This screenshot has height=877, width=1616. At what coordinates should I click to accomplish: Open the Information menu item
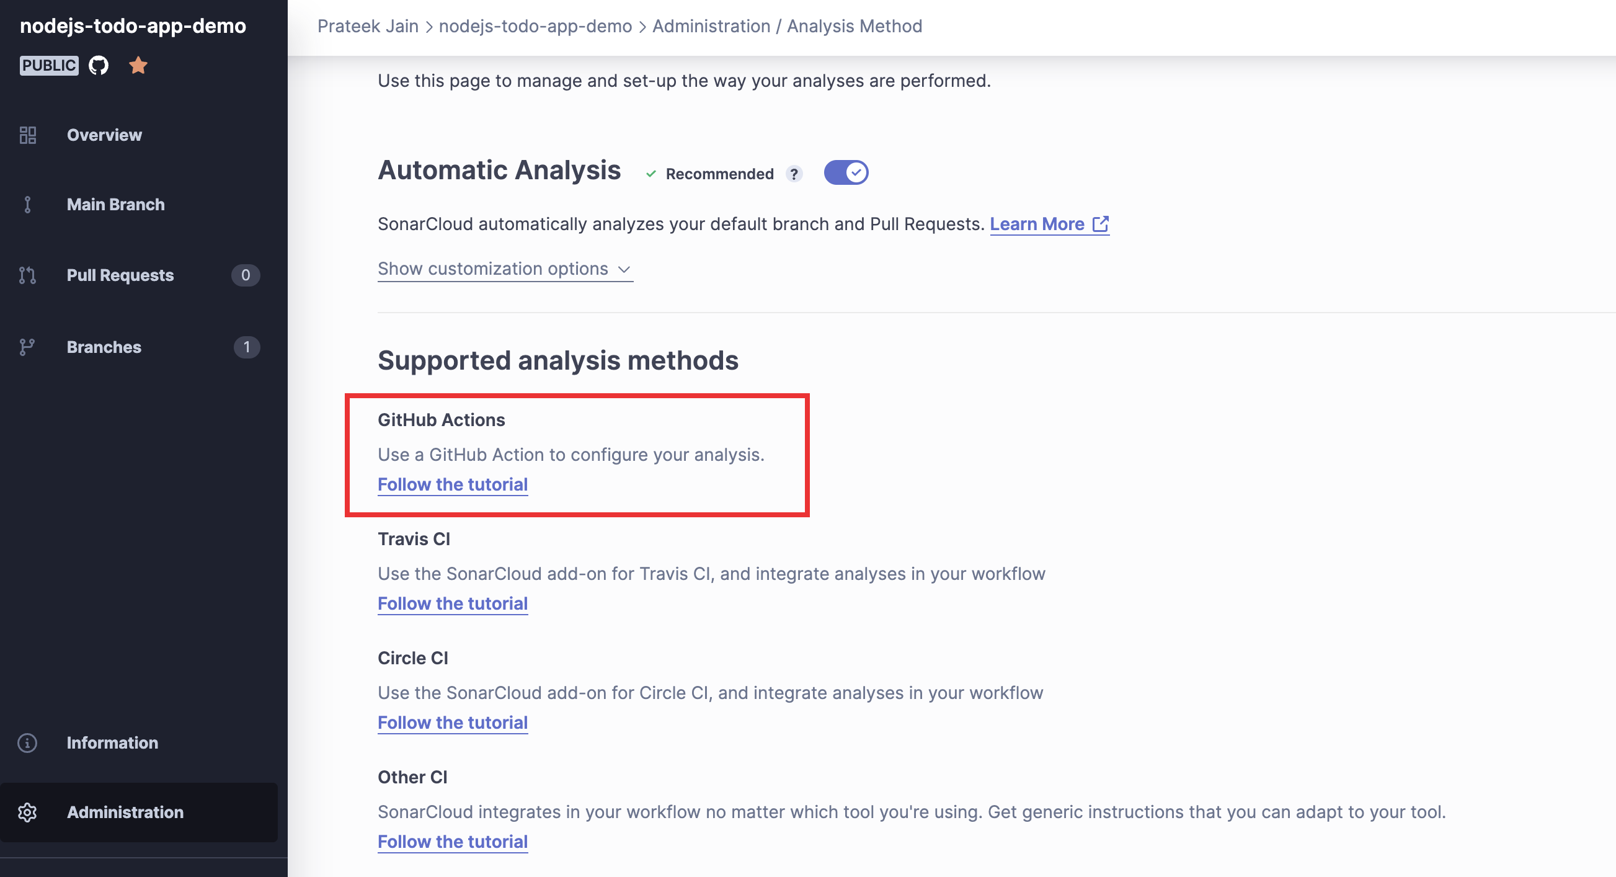(x=112, y=743)
